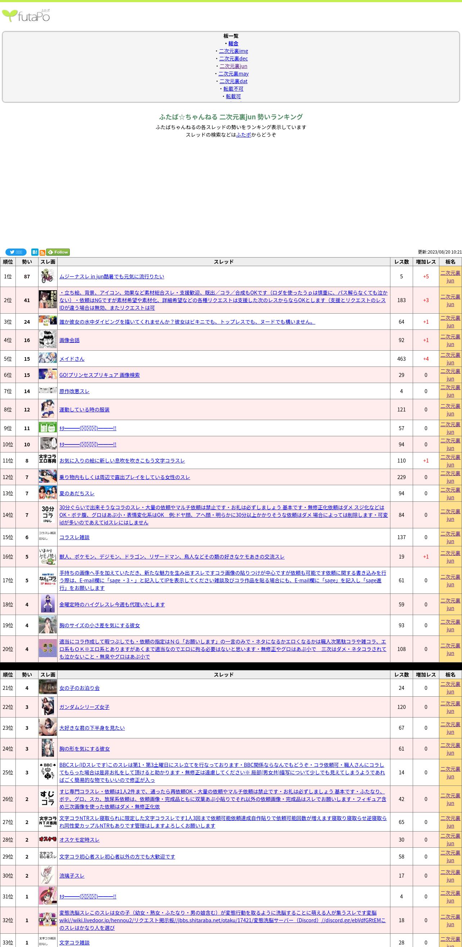Open the 転載不可 board link
The width and height of the screenshot is (462, 947).
coord(234,88)
